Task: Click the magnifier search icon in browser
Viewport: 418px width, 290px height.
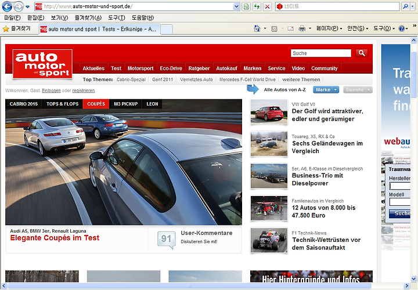Action: click(405, 6)
